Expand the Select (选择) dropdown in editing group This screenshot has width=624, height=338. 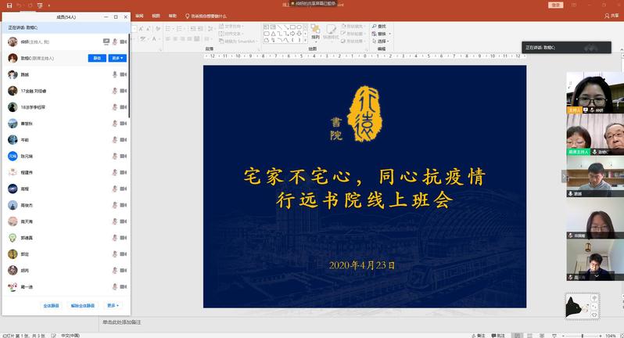(x=383, y=41)
